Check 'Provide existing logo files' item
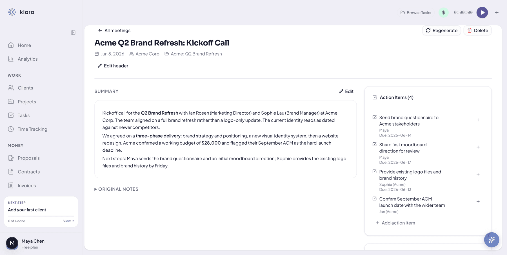Image resolution: width=507 pixels, height=255 pixels. click(375, 172)
